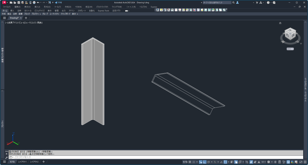Viewport: 308px width, 165px height.
Task: Click the workspace switching gear icon
Action: 269,162
